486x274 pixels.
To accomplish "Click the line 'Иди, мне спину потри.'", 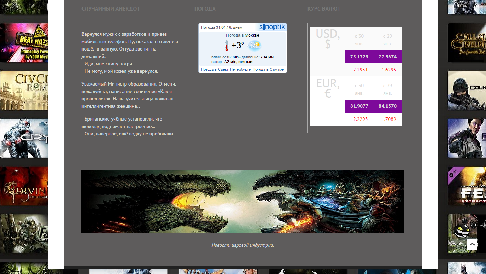I will coord(107,64).
